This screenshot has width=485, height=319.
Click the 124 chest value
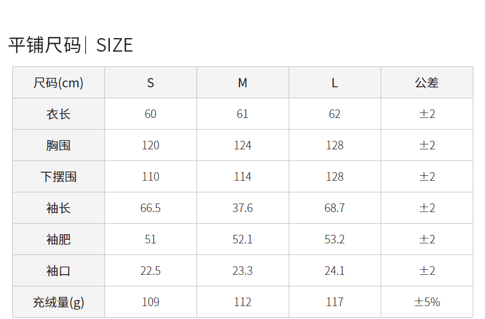(x=243, y=145)
